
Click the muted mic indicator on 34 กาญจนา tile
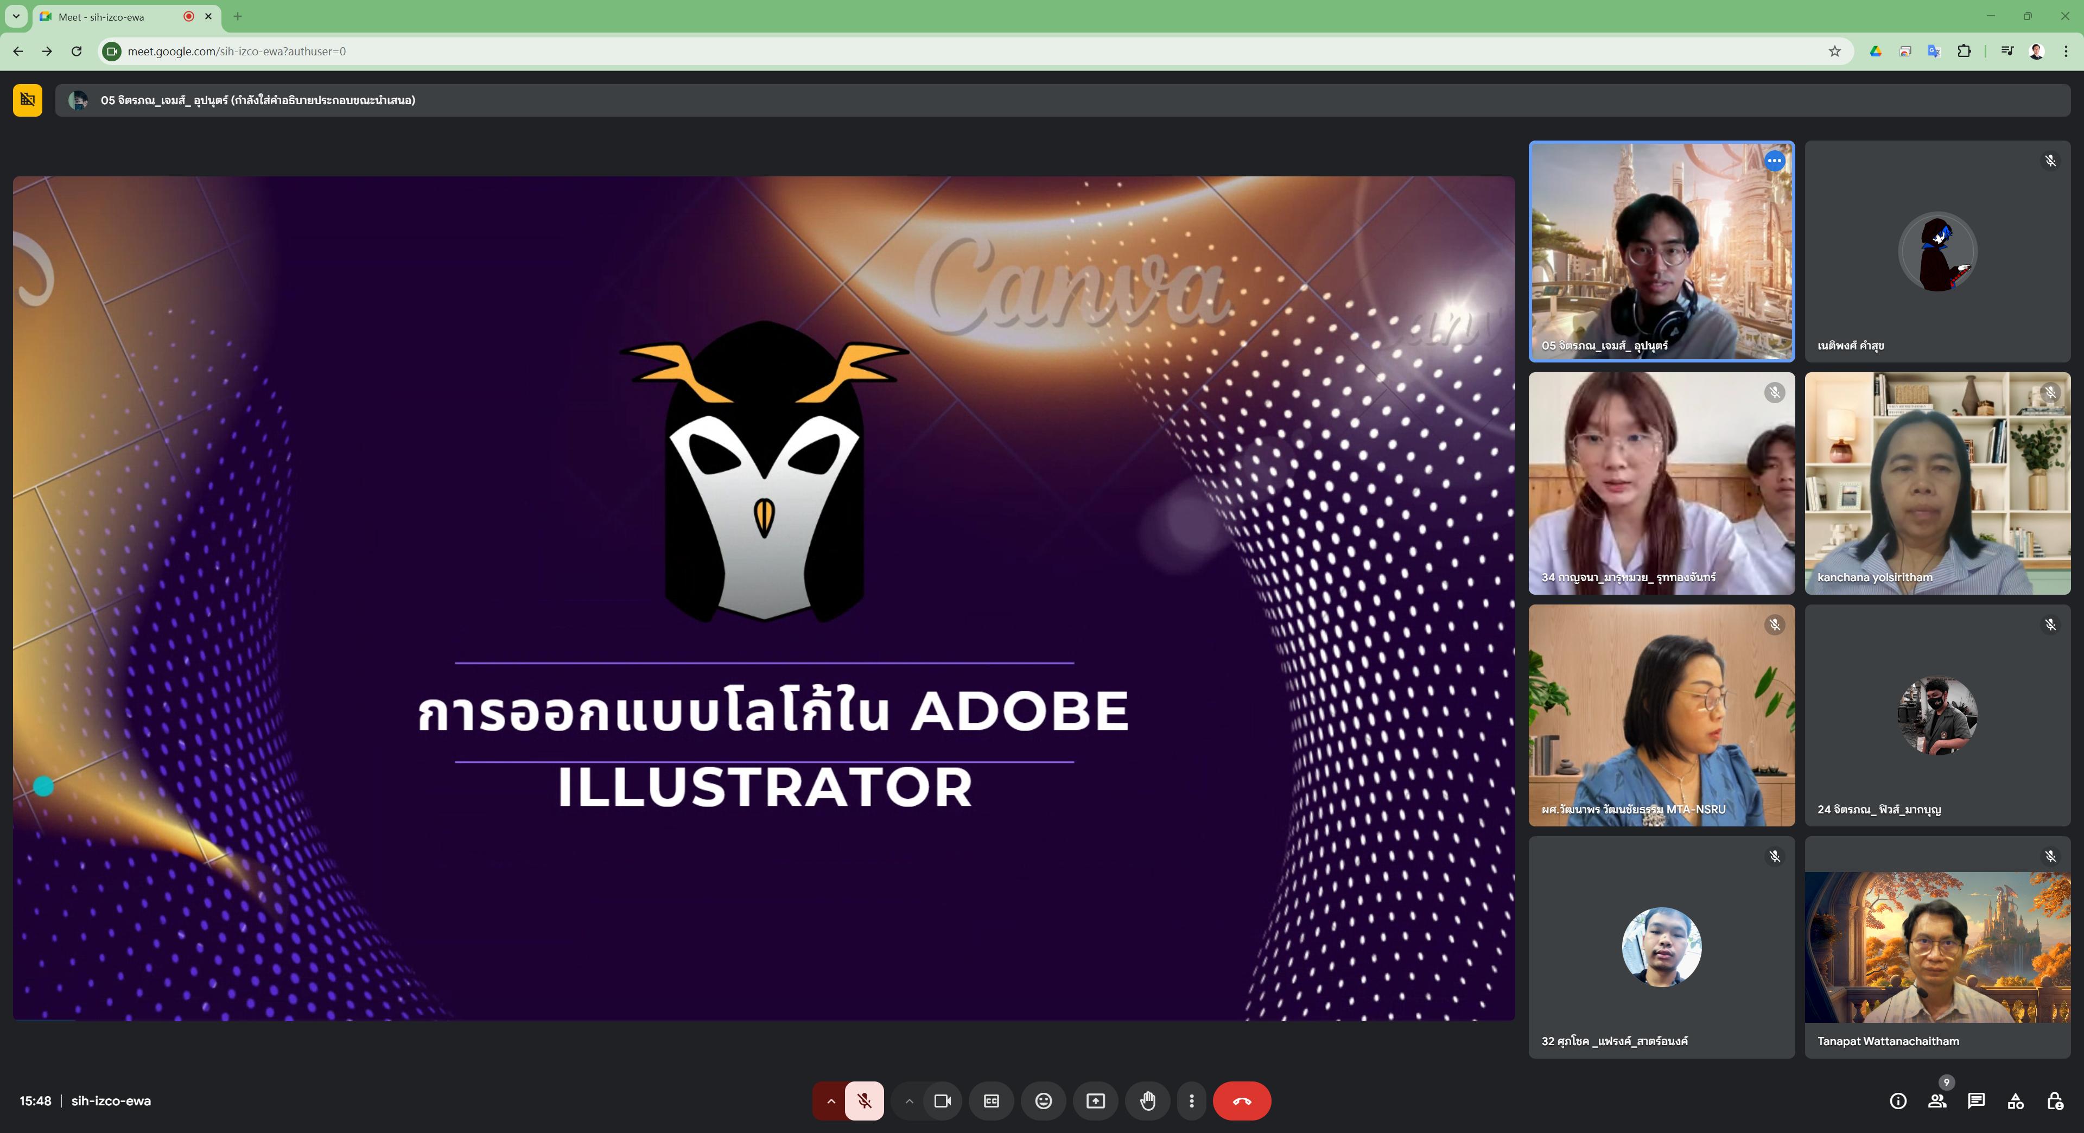[1774, 393]
